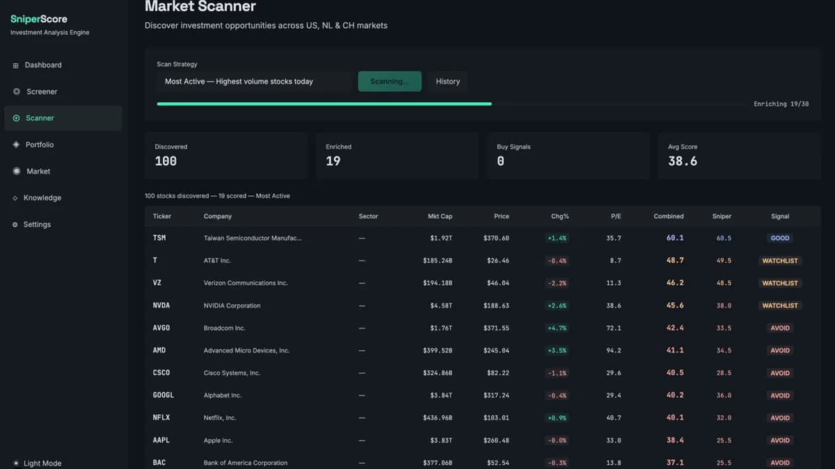835x469 pixels.
Task: Click the SniperScore logo
Action: click(x=39, y=19)
